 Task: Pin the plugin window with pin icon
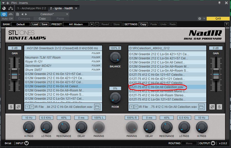pos(219,3)
